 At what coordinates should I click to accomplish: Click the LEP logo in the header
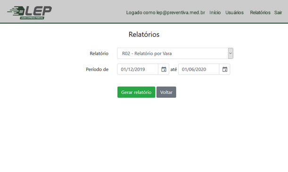point(30,12)
